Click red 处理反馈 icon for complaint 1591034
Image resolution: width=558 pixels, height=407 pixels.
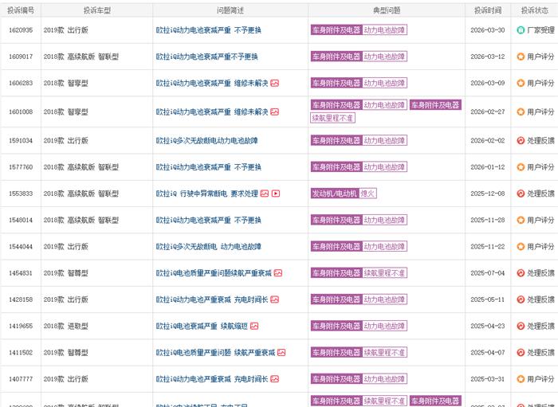(x=521, y=141)
